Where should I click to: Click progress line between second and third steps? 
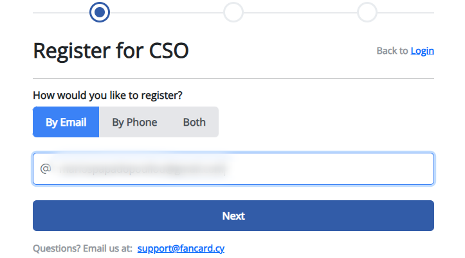(300, 13)
